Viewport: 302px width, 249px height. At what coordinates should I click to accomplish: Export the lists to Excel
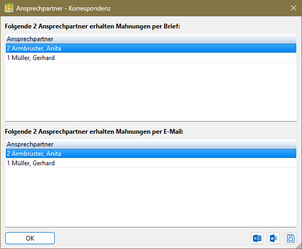pyautogui.click(x=257, y=238)
